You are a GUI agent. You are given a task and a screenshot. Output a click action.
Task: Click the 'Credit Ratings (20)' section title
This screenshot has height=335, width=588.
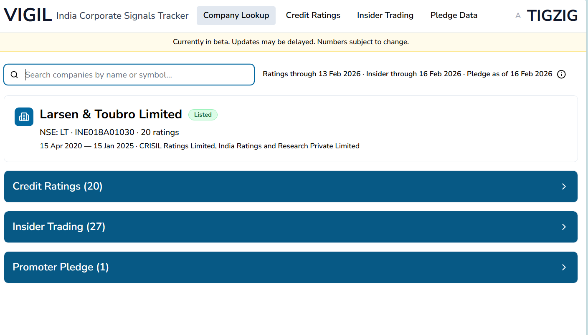(x=58, y=186)
